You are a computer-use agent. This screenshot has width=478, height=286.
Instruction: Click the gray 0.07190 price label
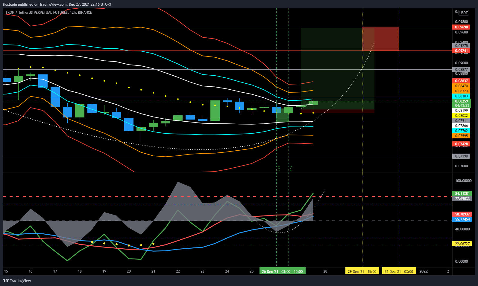pyautogui.click(x=461, y=156)
